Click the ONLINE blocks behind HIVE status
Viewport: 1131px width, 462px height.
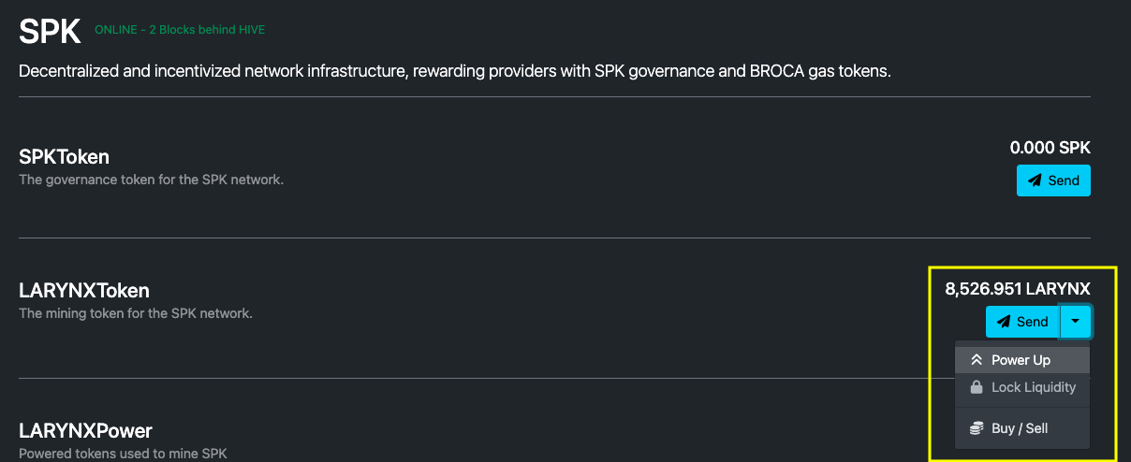[x=180, y=30]
